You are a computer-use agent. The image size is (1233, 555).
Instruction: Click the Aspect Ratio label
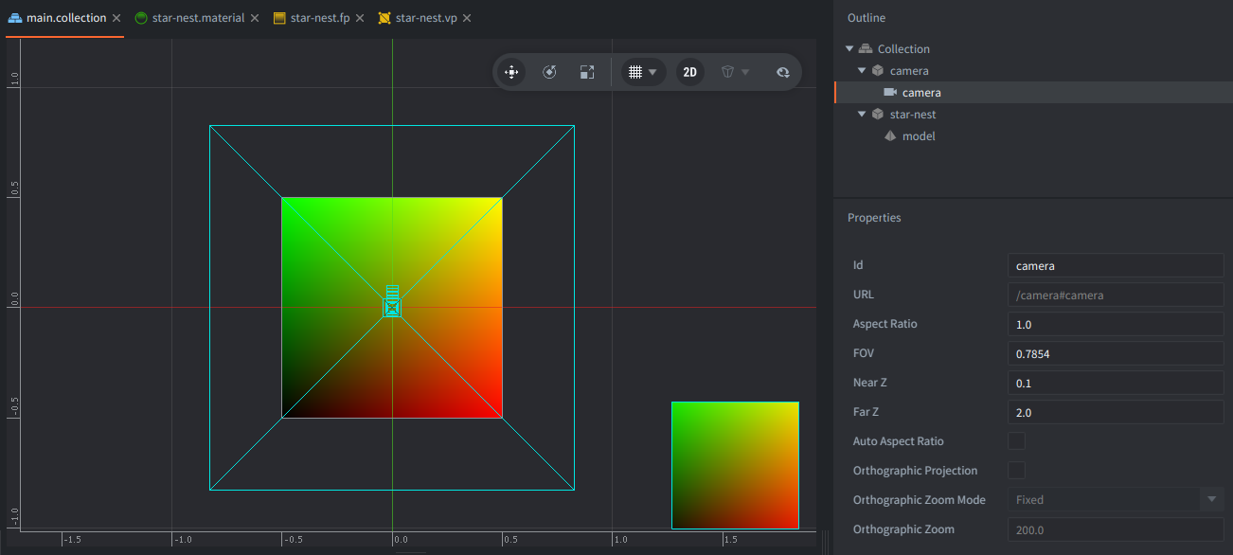click(885, 325)
